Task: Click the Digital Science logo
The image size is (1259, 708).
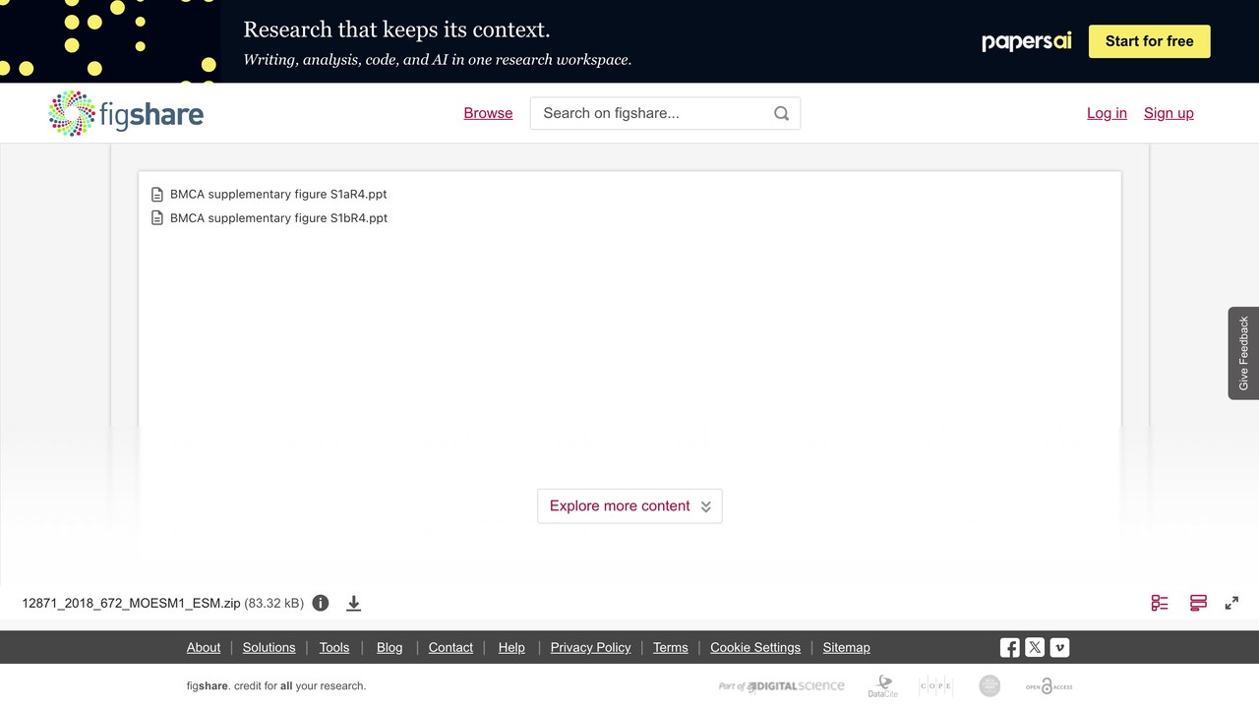Action: point(782,686)
